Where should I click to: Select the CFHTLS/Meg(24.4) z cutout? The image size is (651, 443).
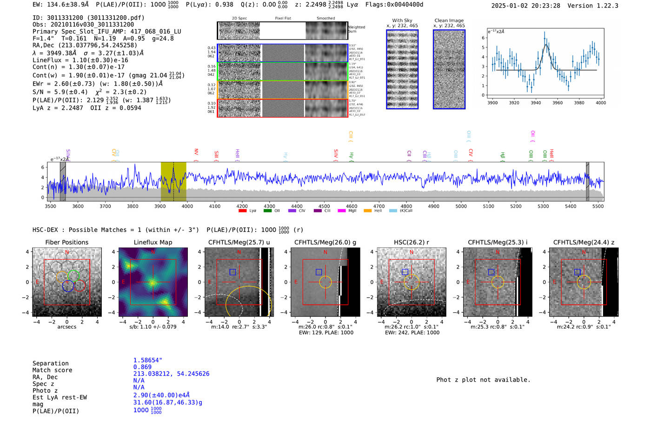click(x=584, y=282)
